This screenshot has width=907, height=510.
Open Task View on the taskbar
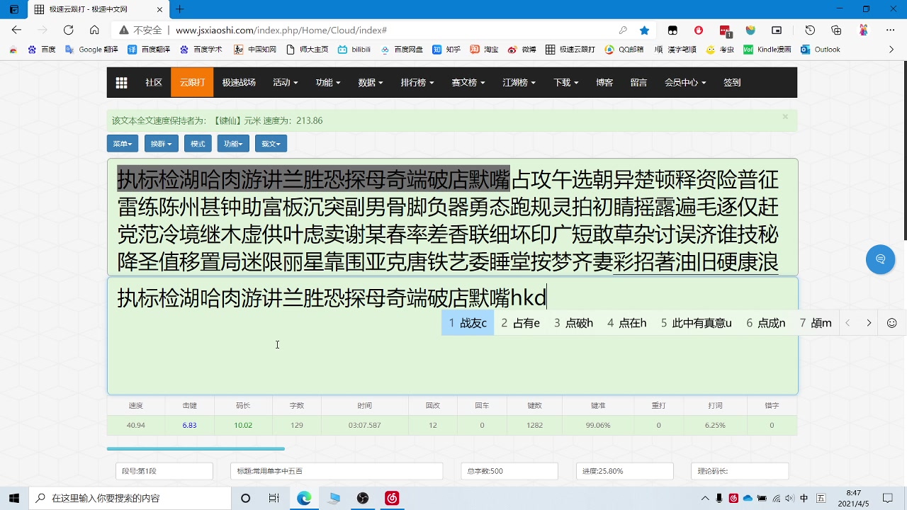[274, 498]
